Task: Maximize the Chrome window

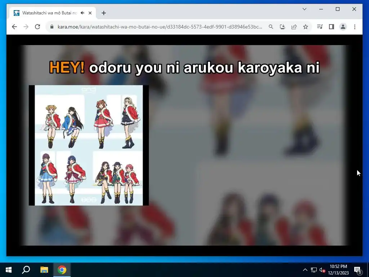Action: pyautogui.click(x=337, y=9)
